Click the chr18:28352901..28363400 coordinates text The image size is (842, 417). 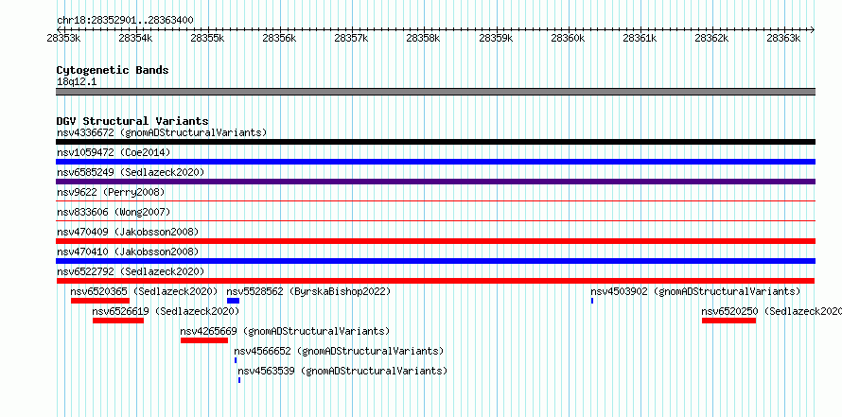pyautogui.click(x=125, y=21)
